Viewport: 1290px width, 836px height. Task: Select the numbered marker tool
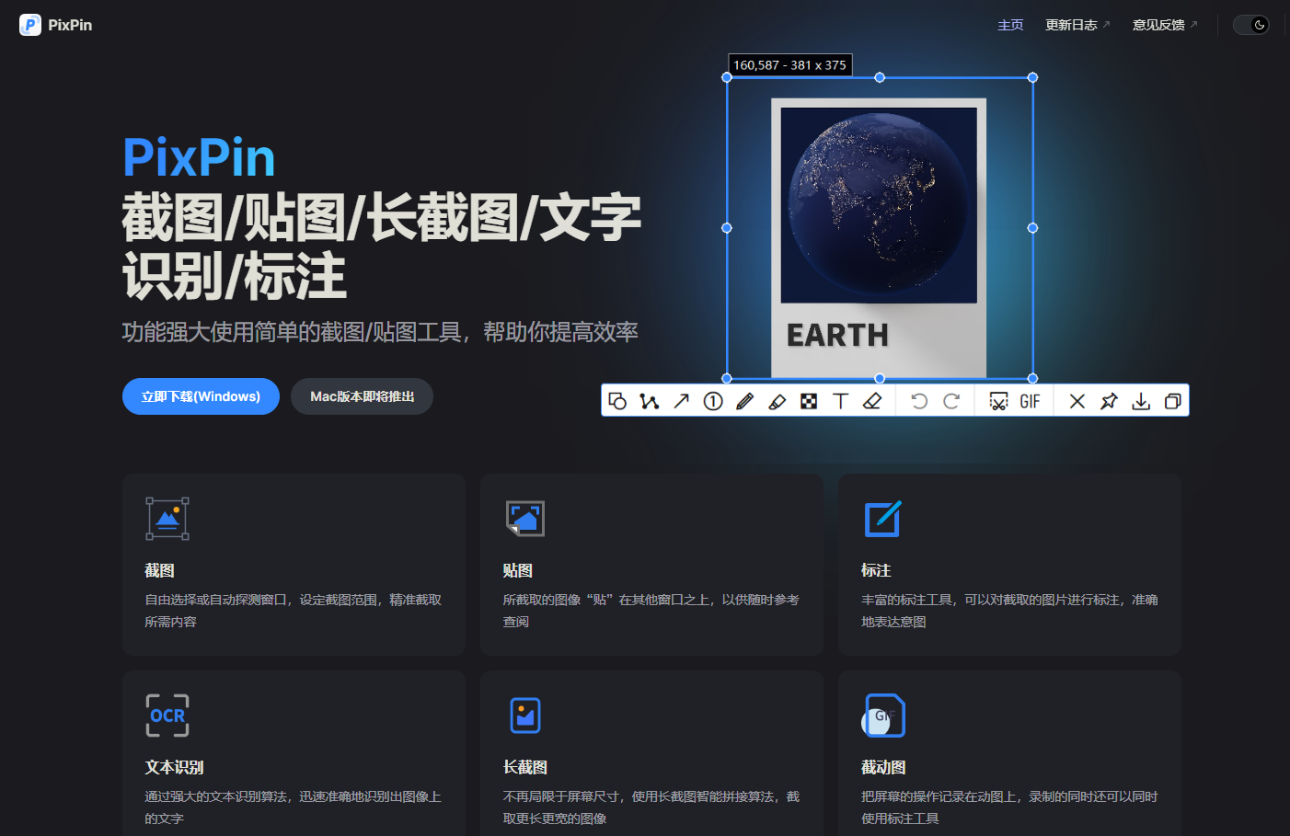(x=713, y=401)
